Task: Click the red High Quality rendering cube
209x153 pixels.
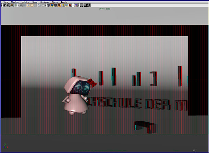Action: pos(70,5)
